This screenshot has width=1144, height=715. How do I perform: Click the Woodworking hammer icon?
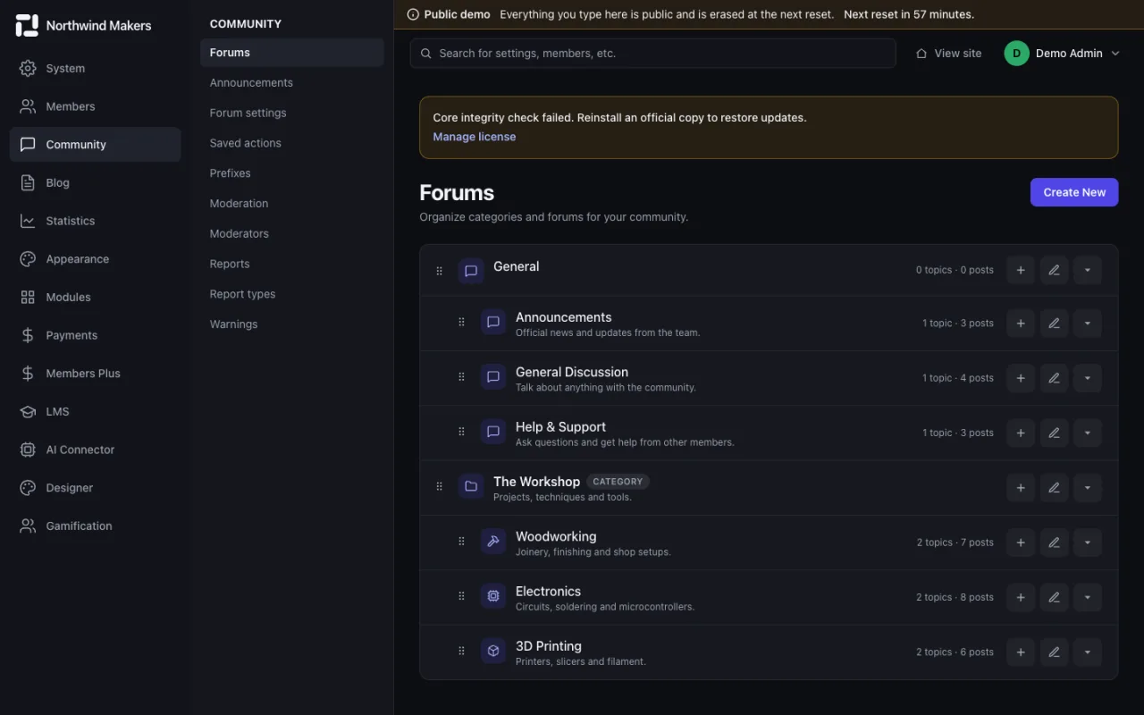(493, 542)
